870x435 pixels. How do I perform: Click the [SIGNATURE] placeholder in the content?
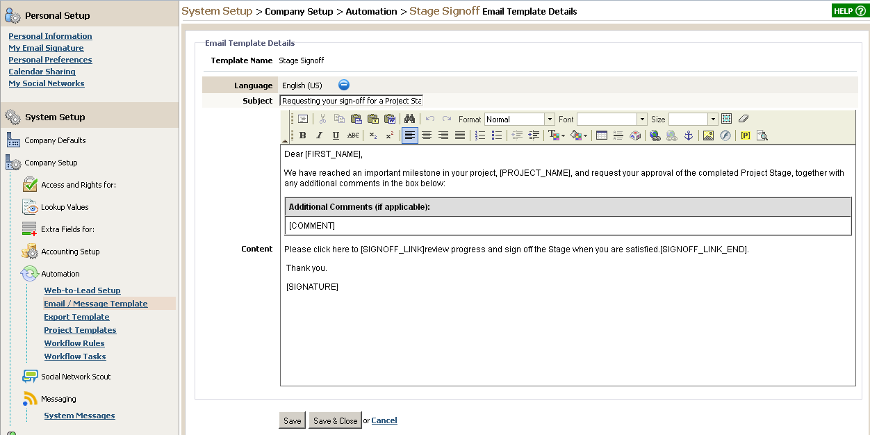click(312, 287)
